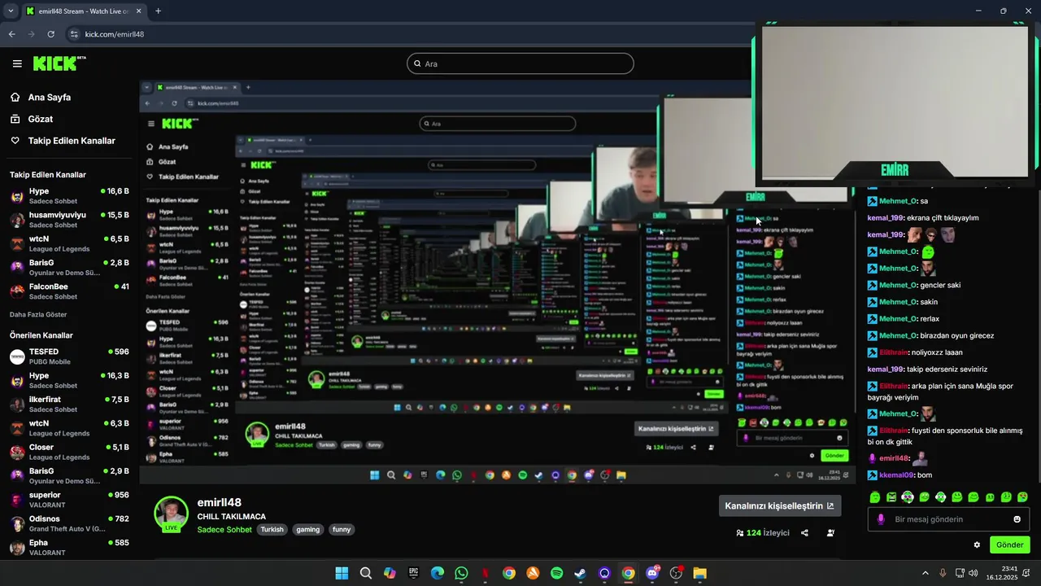
Task: Click the purple microphone icon in chat input
Action: [880, 519]
